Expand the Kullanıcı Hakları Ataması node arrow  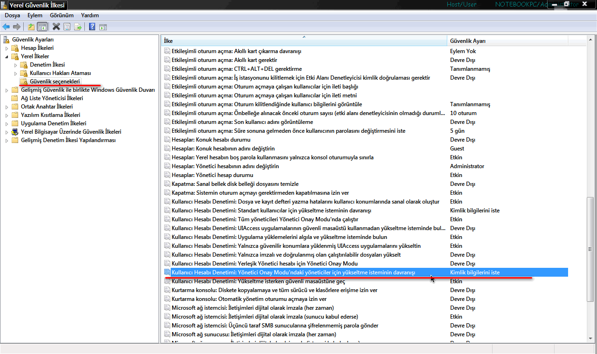click(x=15, y=73)
